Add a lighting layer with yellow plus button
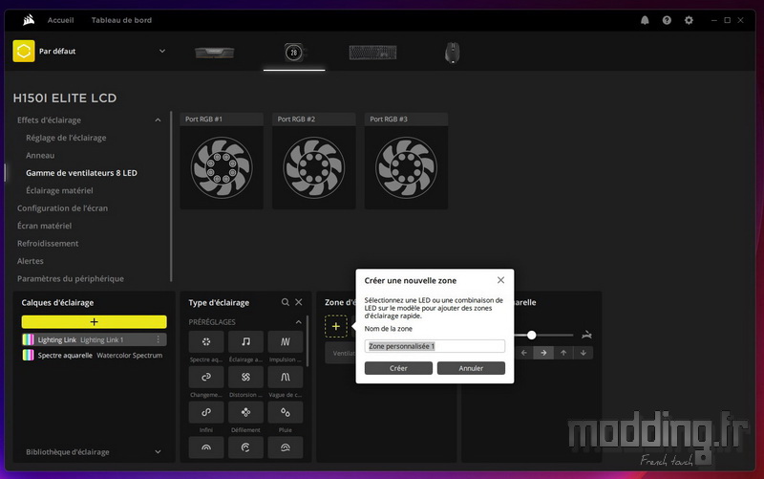The height and width of the screenshot is (479, 764). pos(94,321)
